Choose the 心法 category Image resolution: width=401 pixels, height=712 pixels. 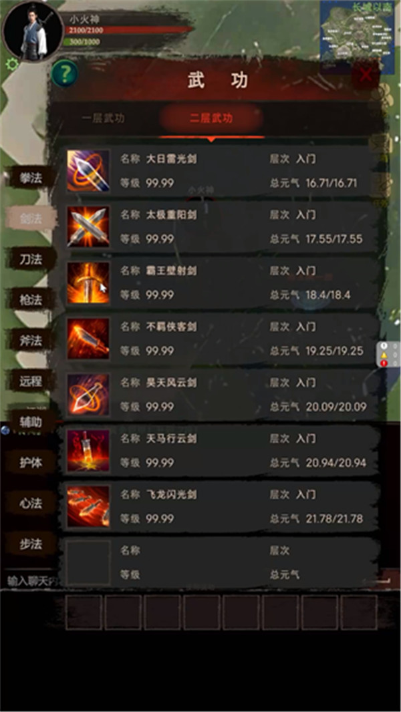point(31,503)
